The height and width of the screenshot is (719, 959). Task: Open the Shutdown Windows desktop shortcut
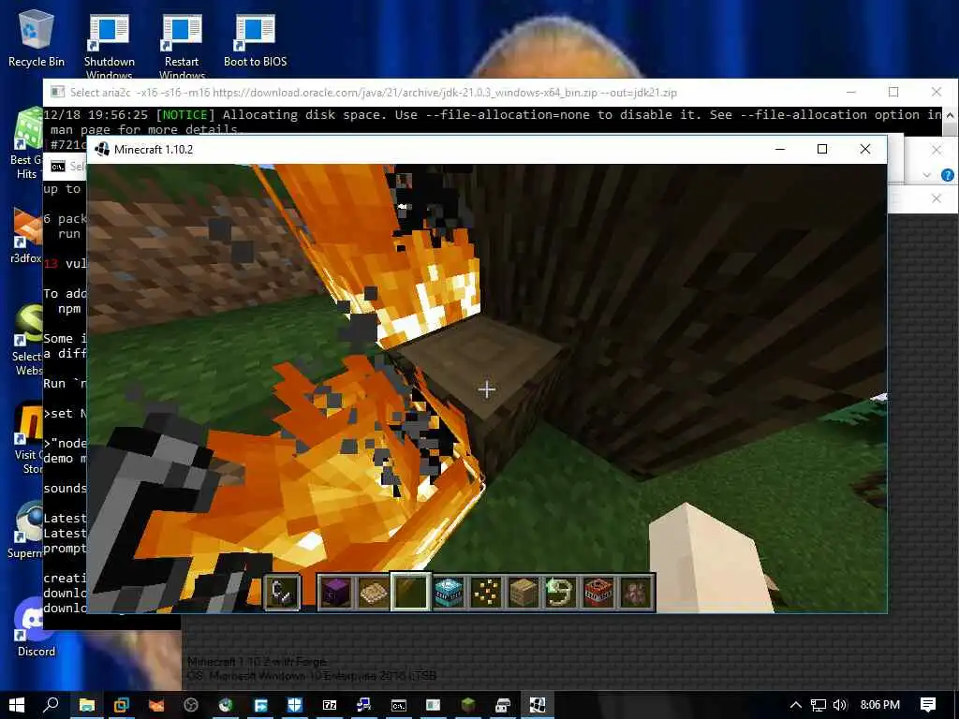pos(109,46)
